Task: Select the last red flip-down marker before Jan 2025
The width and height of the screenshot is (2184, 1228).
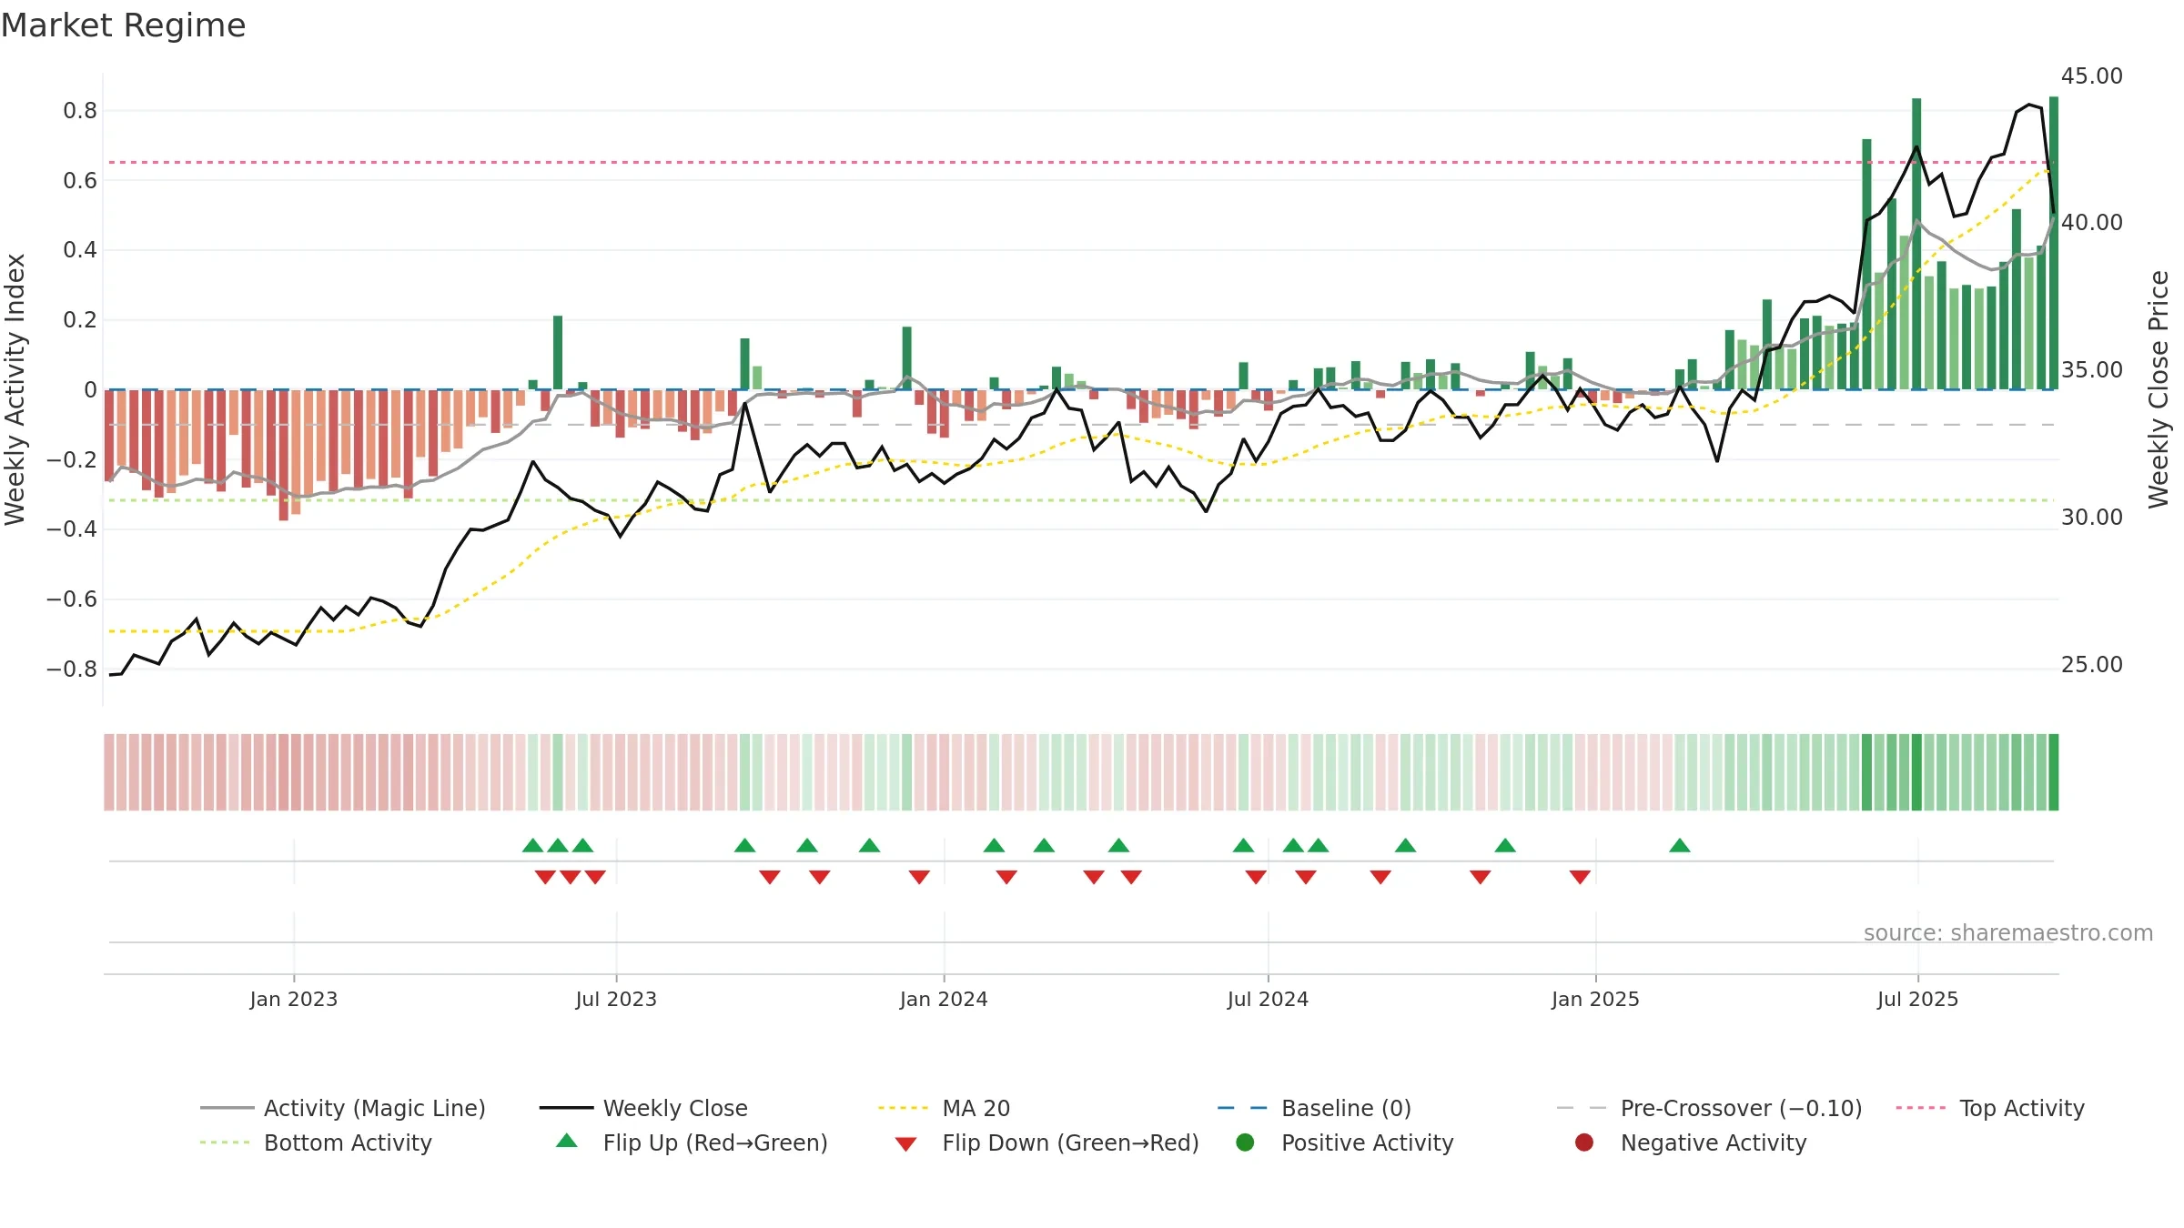Action: 1580,877
